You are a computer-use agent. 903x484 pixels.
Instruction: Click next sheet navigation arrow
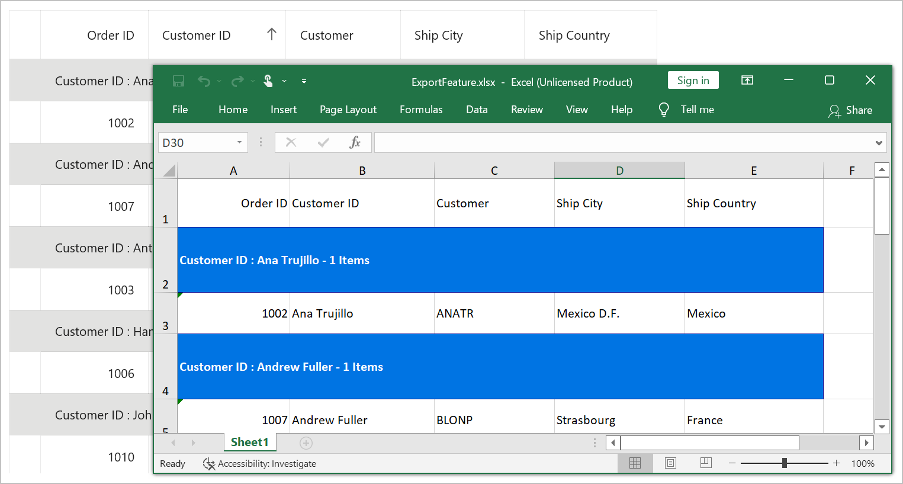pos(193,443)
